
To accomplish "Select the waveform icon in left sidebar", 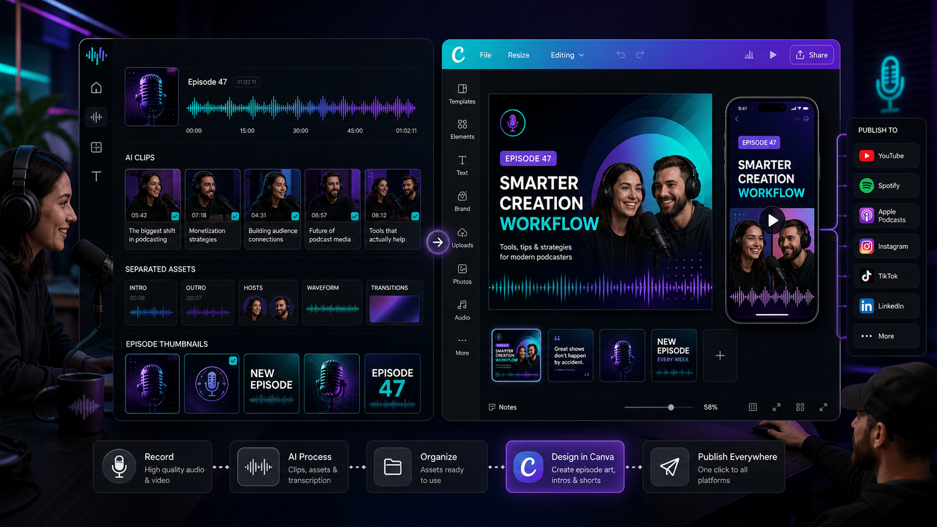I will 96,117.
